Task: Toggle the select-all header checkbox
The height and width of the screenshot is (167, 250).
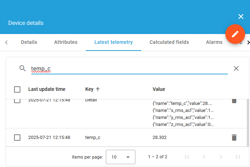Action: pyautogui.click(x=17, y=89)
